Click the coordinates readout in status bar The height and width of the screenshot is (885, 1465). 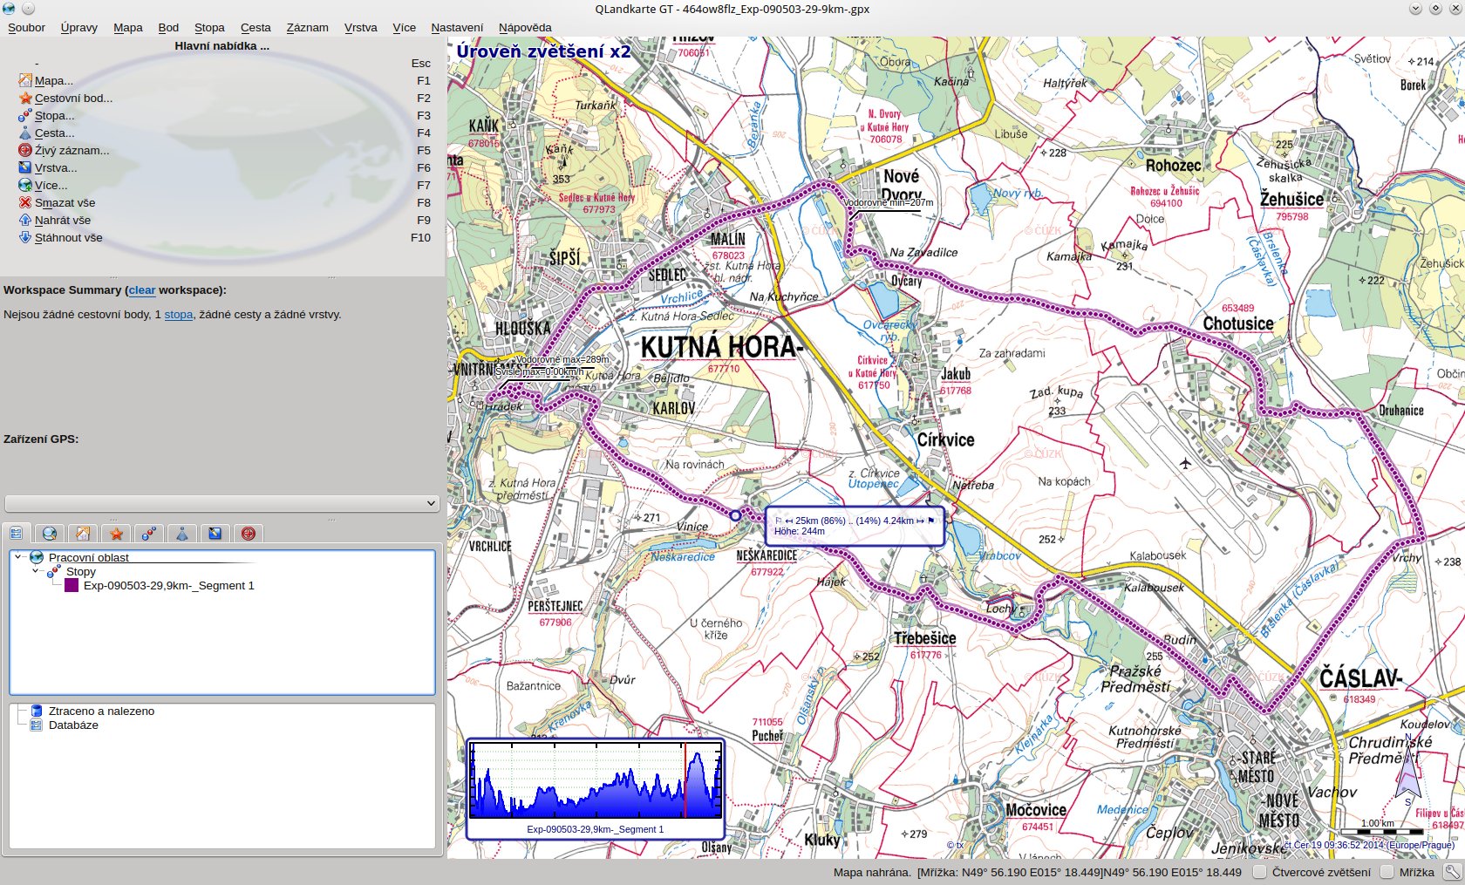(x=1080, y=872)
